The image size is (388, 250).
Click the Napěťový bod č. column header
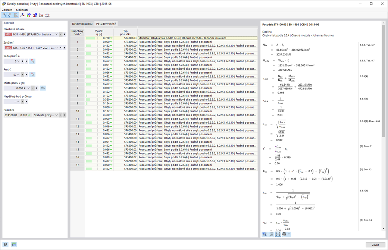click(x=78, y=32)
